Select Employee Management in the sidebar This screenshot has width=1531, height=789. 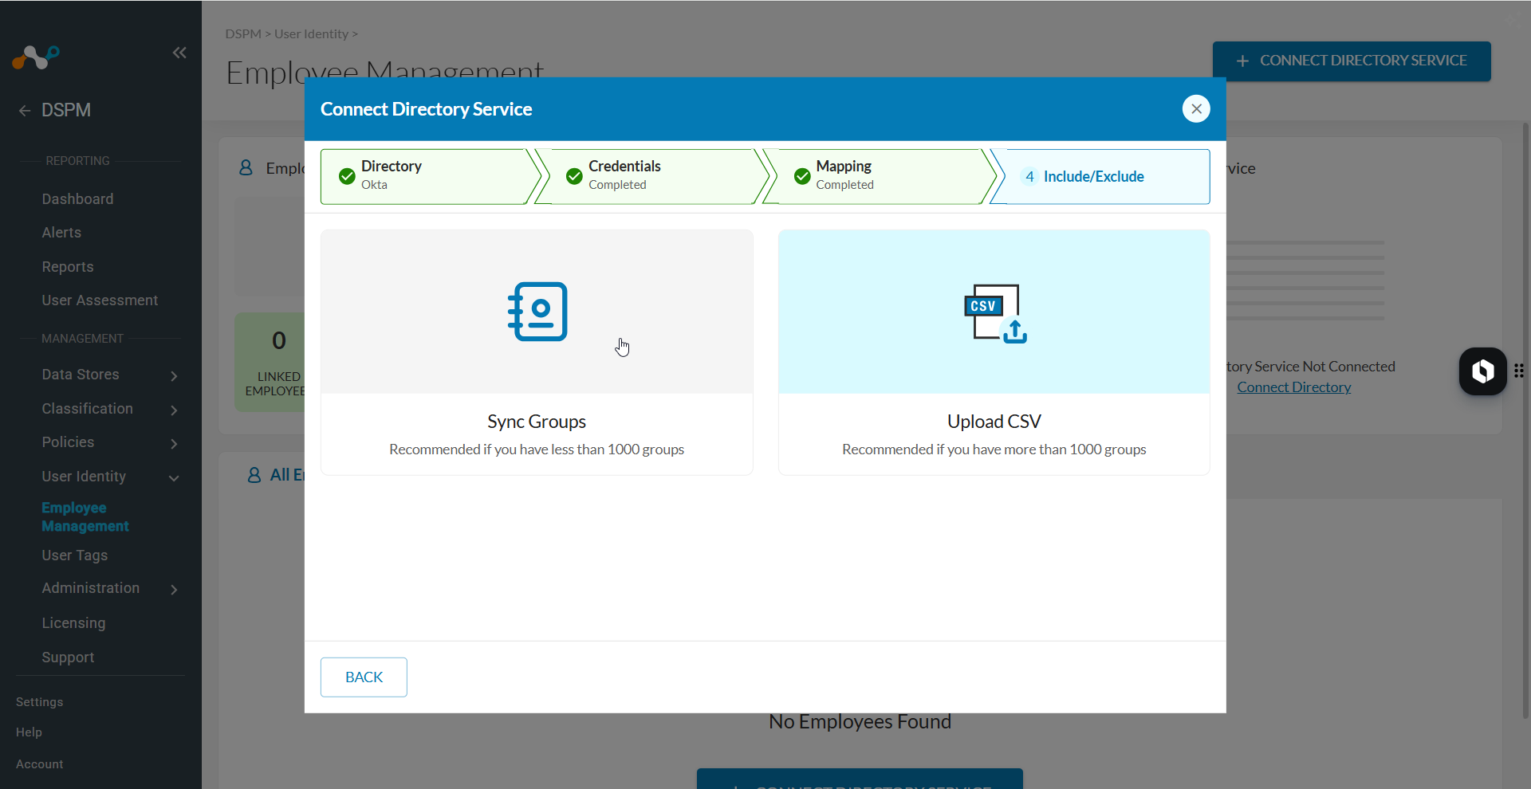click(x=85, y=516)
